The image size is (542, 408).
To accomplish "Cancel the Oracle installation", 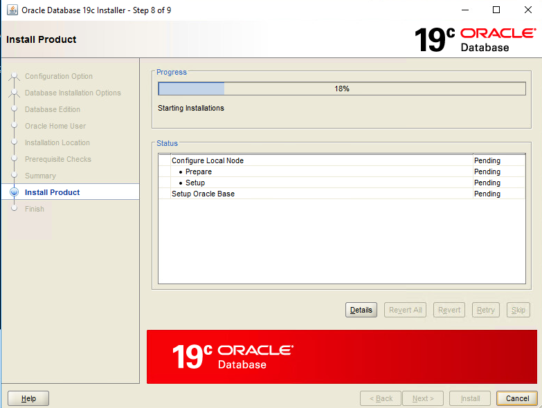I will coord(517,398).
